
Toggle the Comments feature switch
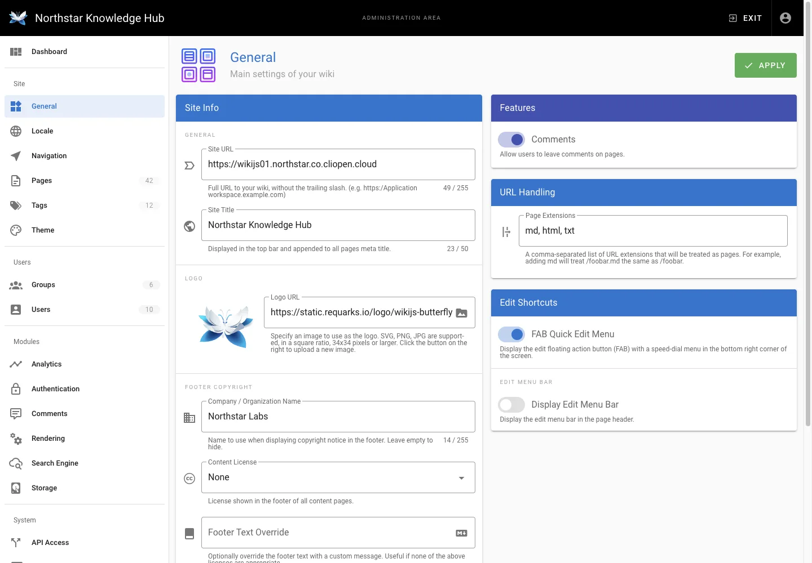point(511,140)
